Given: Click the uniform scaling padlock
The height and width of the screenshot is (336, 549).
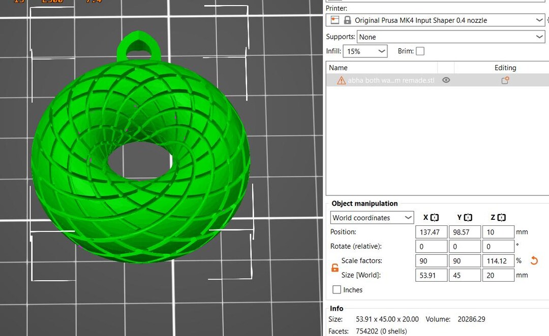Looking at the screenshot, I should [x=334, y=267].
